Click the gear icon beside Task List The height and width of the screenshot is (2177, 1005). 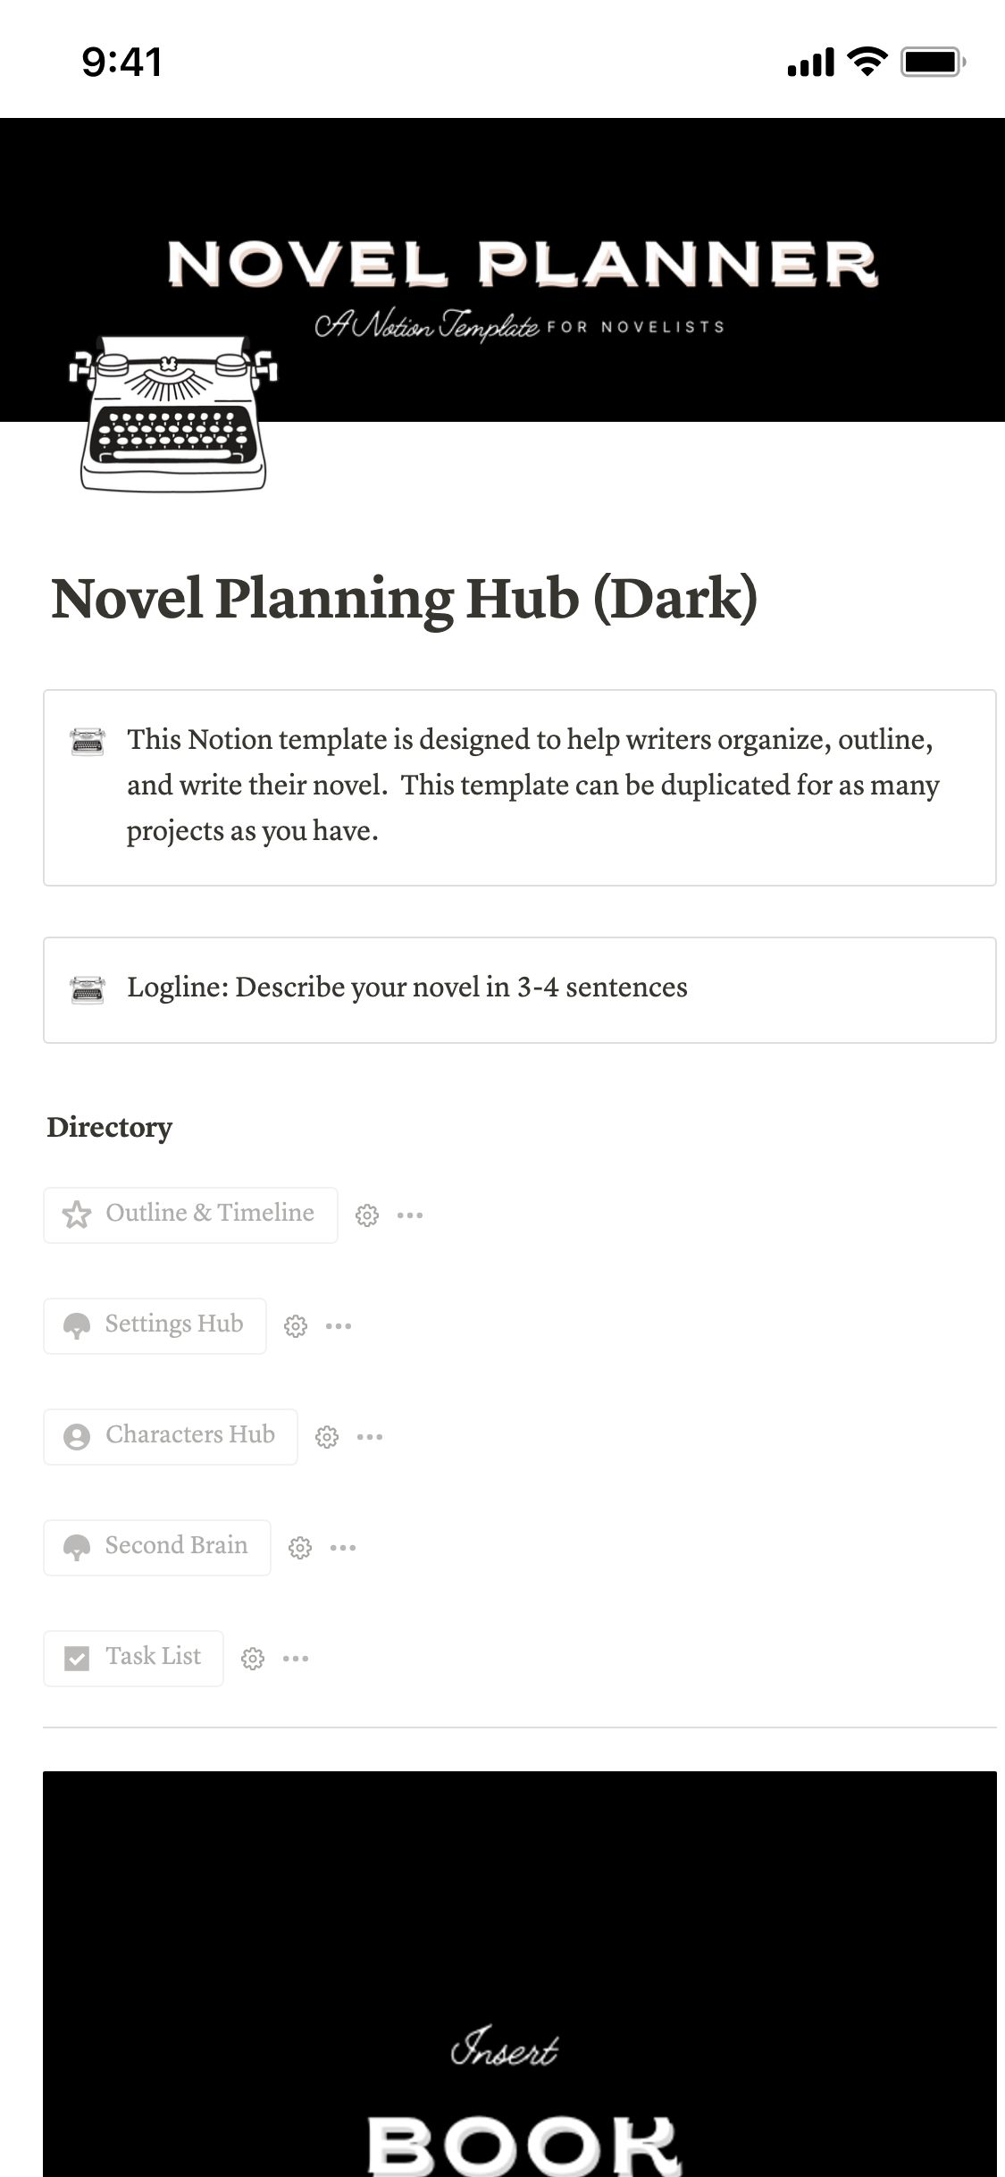coord(253,1659)
